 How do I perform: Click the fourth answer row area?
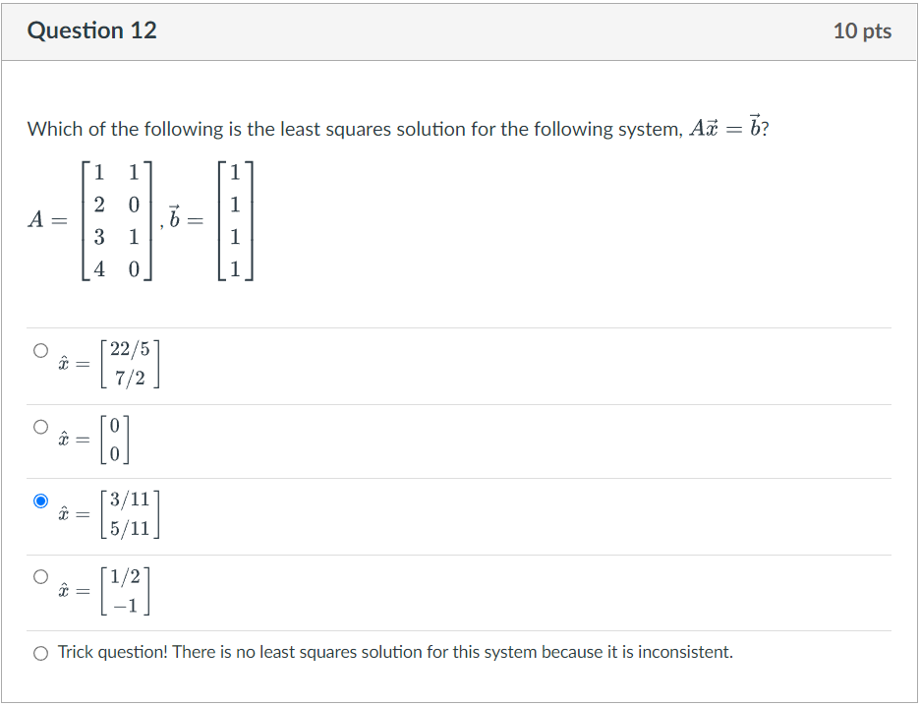pyautogui.click(x=393, y=590)
